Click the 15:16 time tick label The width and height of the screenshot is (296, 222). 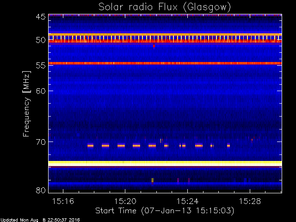(x=63, y=201)
